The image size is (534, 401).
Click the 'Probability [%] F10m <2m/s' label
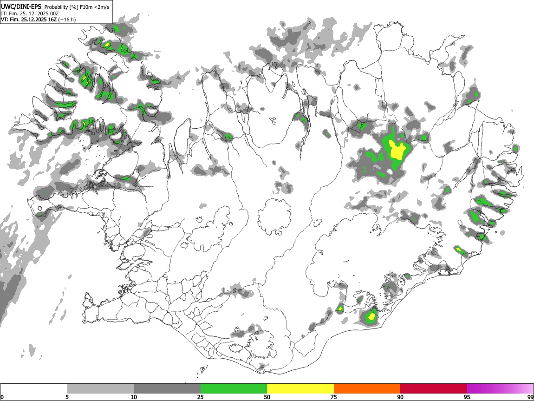77,7
